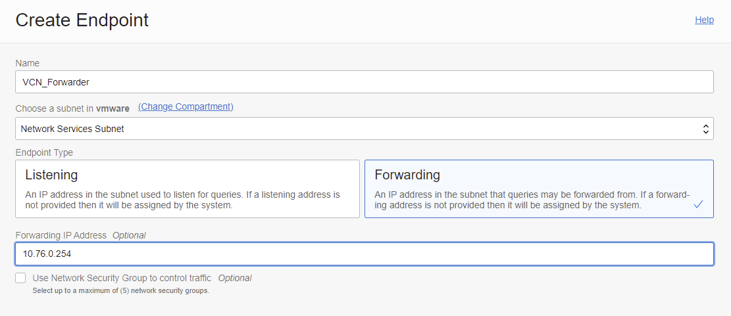Click the Name field label
731x316 pixels.
click(x=28, y=63)
